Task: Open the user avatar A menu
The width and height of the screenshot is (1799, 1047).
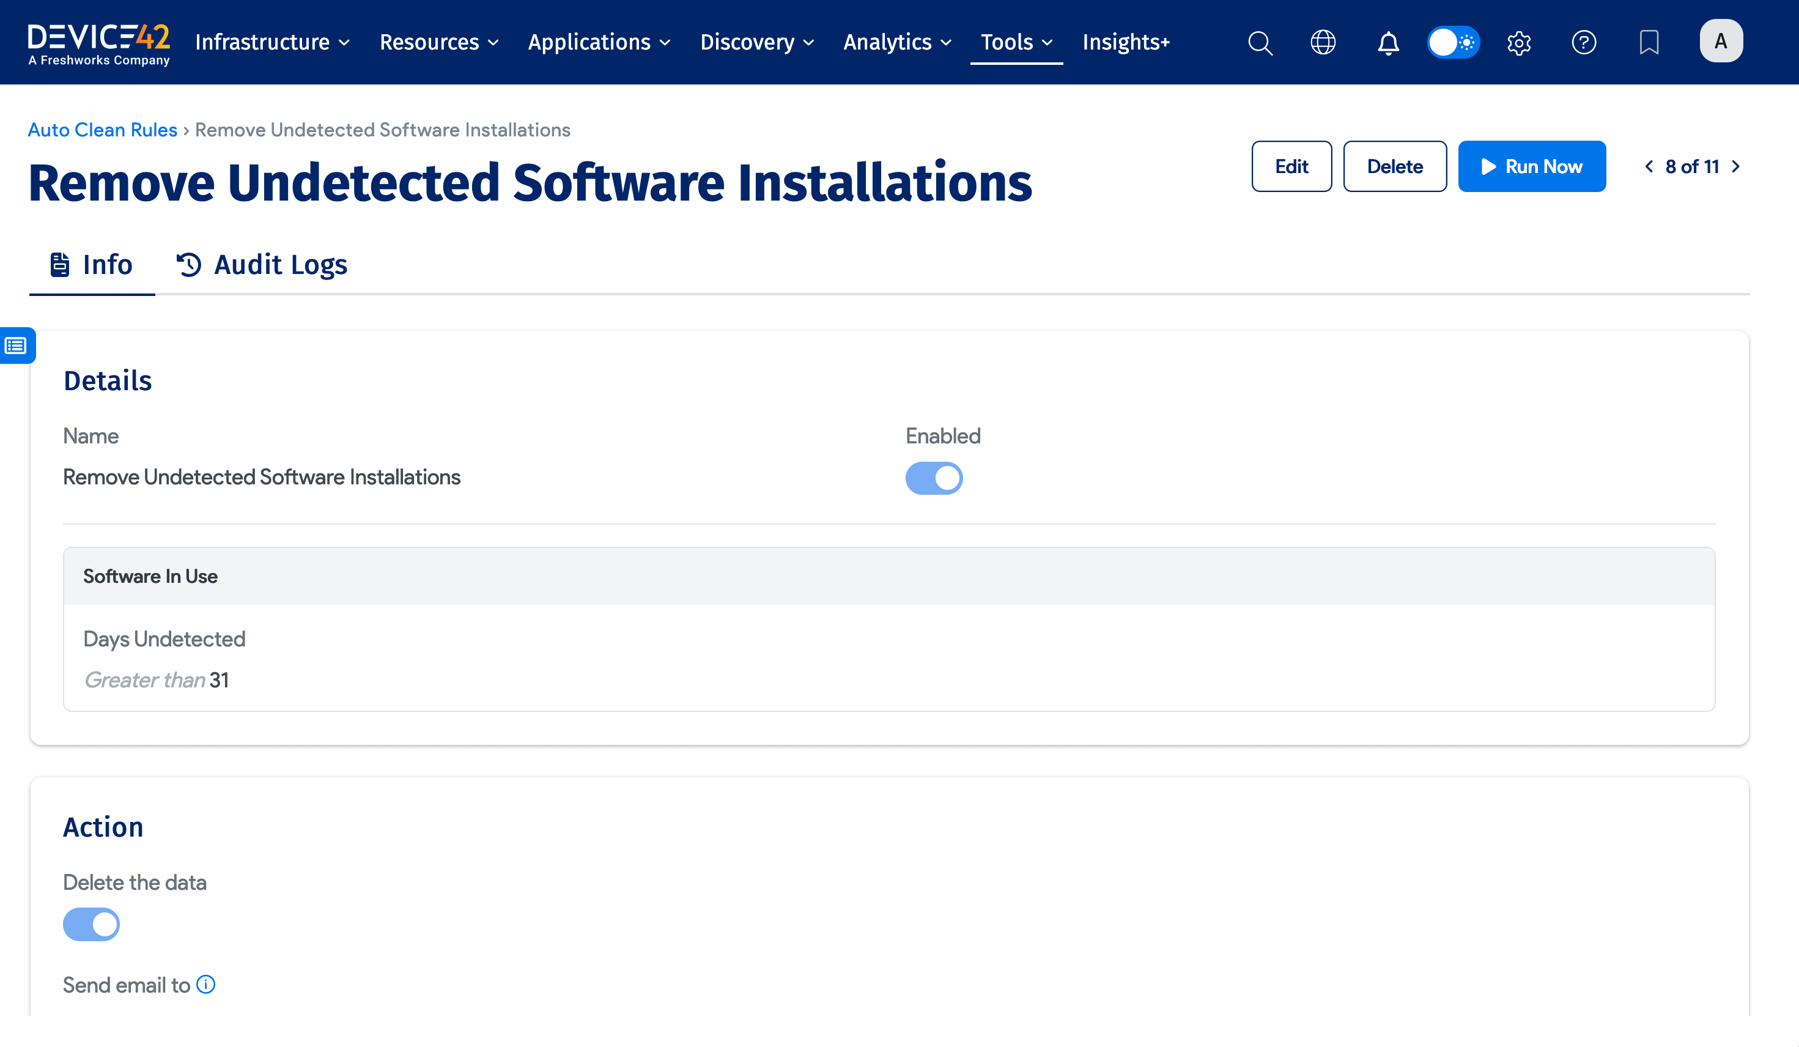Action: coord(1721,42)
